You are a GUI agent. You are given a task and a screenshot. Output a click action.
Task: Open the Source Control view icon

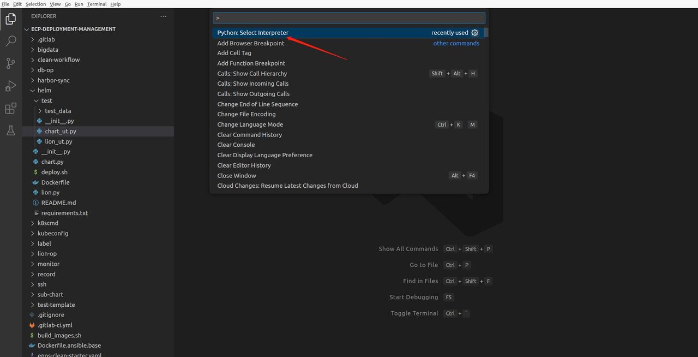10,63
